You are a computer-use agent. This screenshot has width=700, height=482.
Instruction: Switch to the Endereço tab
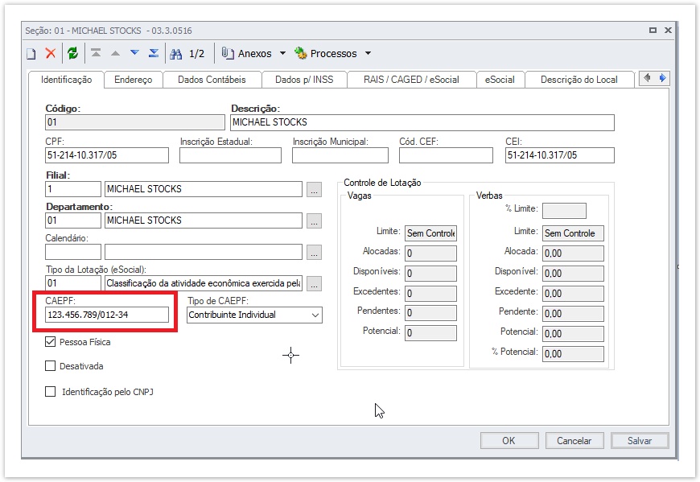pos(133,80)
